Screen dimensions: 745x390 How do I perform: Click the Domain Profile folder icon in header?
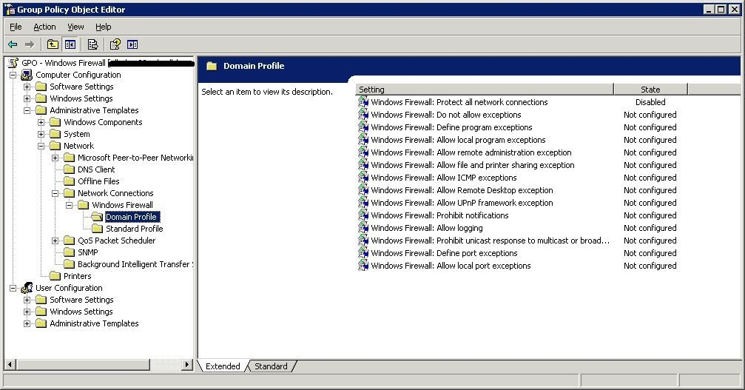point(212,66)
